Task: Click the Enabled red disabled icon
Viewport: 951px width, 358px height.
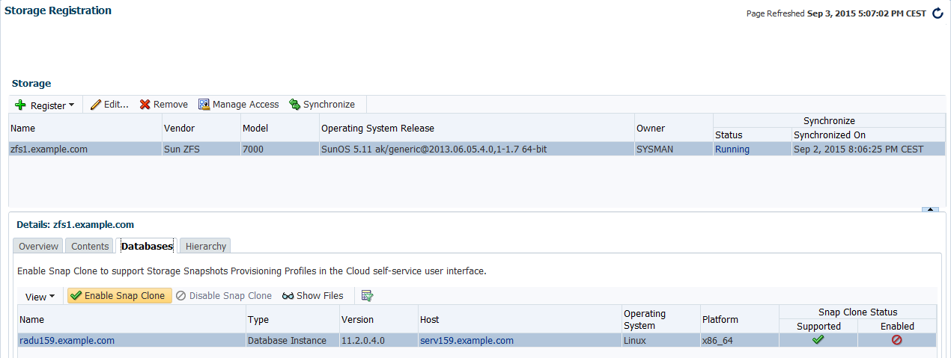Action: 896,340
